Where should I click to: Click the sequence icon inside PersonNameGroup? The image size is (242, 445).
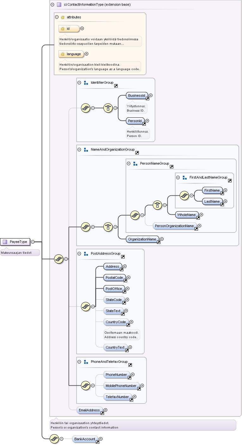coord(135,215)
